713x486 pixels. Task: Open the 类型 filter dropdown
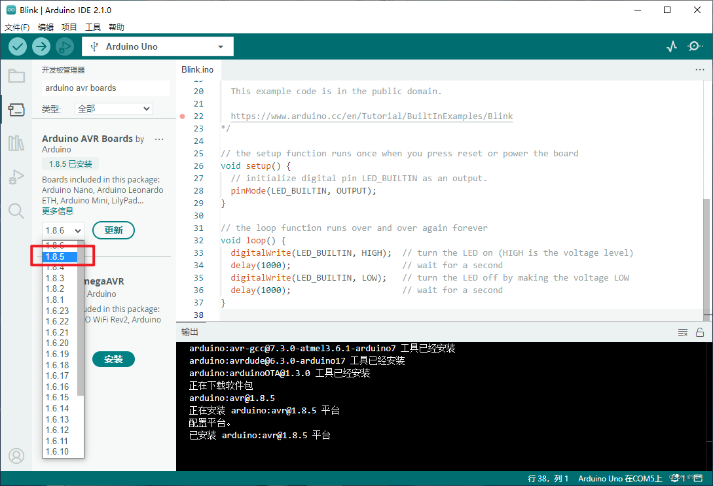click(x=113, y=109)
